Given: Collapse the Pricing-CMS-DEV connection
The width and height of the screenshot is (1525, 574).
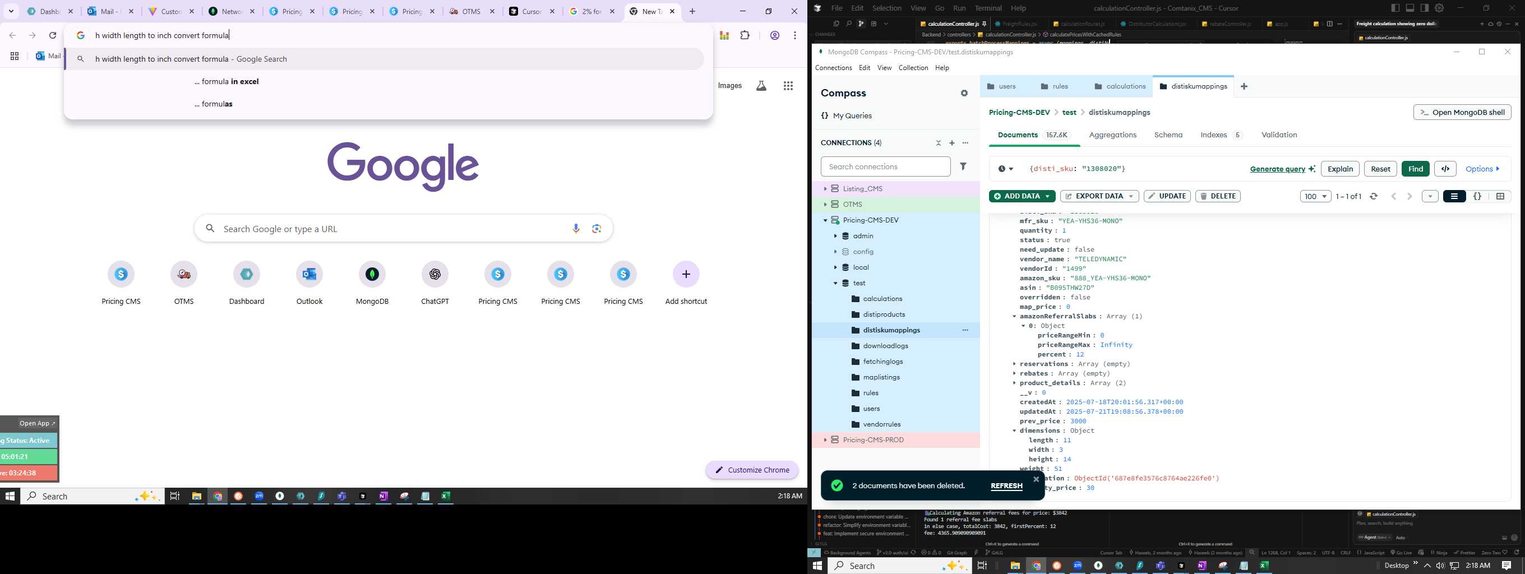Looking at the screenshot, I should pos(825,220).
